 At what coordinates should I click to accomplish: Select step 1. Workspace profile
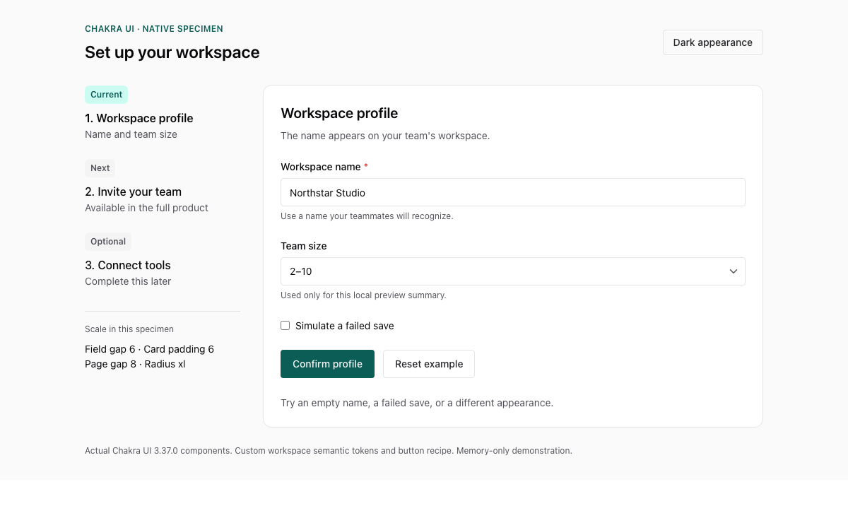(139, 118)
